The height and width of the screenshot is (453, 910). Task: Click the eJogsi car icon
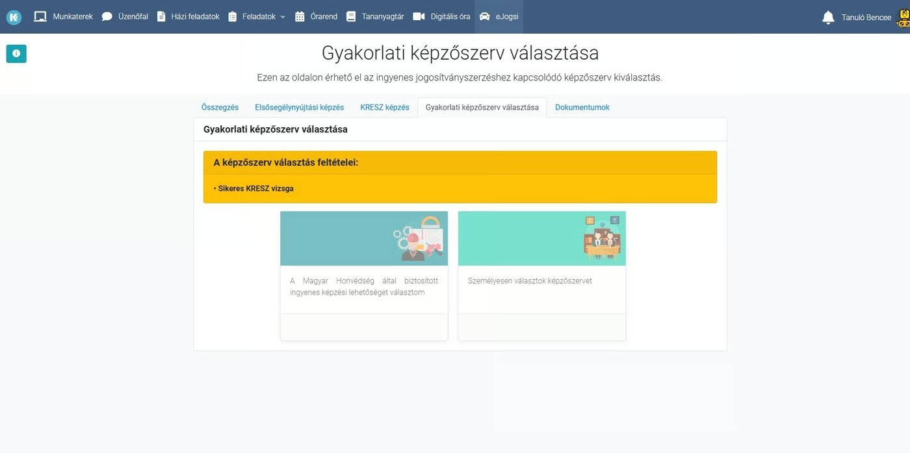485,17
